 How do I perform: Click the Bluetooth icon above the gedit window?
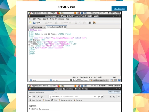(x=82, y=13)
